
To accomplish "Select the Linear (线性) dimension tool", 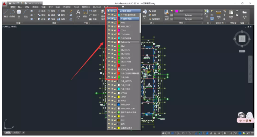I will pyautogui.click(x=93, y=11).
